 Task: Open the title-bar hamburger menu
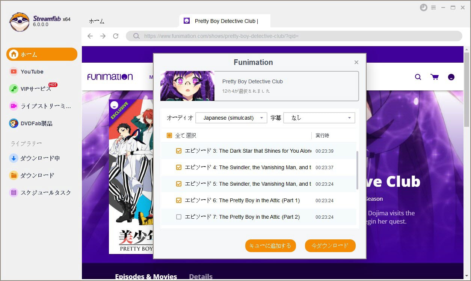point(433,8)
